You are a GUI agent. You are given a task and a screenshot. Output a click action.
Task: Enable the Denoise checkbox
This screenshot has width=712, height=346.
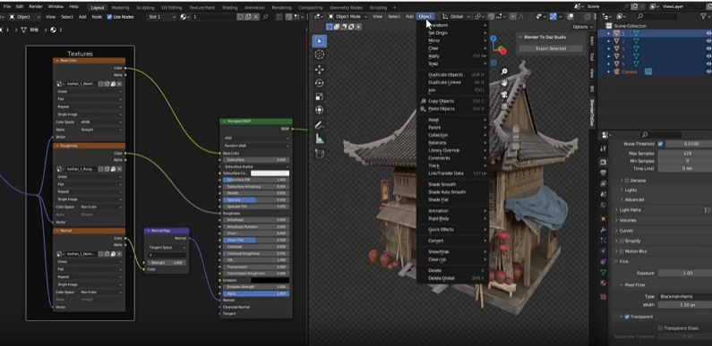[627, 181]
